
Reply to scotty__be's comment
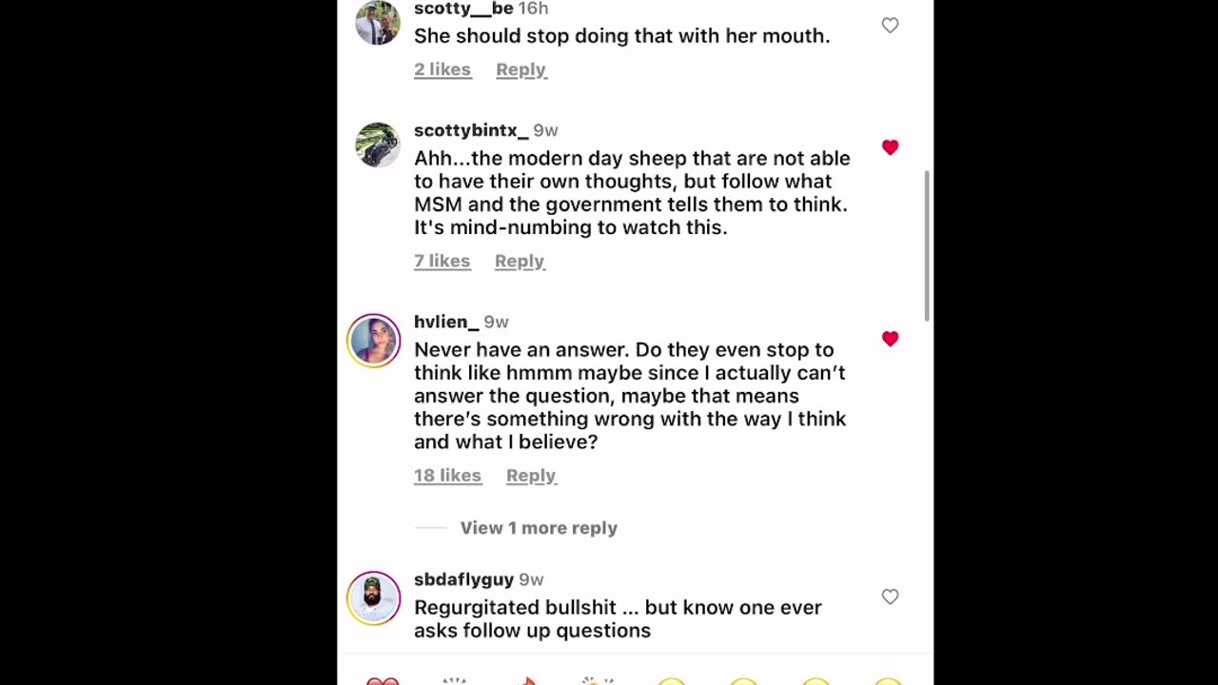[521, 69]
